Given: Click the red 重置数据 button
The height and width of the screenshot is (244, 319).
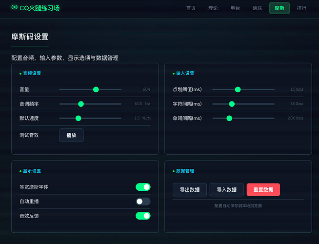Looking at the screenshot, I should pos(263,190).
